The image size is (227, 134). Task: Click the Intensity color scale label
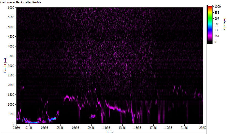[x=224, y=23]
